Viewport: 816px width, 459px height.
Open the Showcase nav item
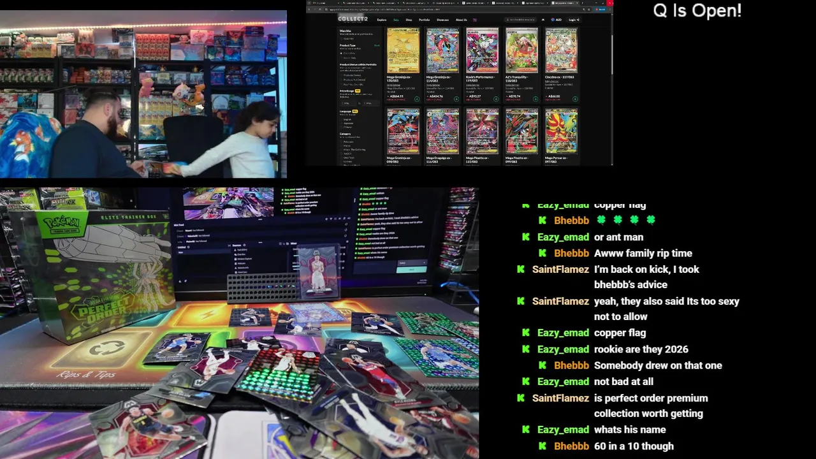pos(442,20)
